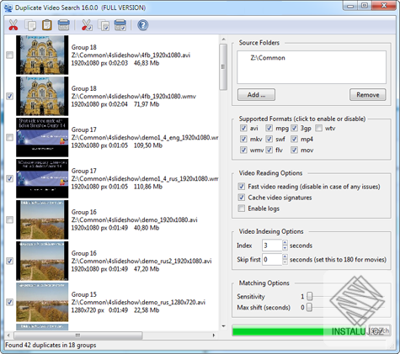Toggle the avi format checkbox
The image size is (400, 354).
pos(243,128)
